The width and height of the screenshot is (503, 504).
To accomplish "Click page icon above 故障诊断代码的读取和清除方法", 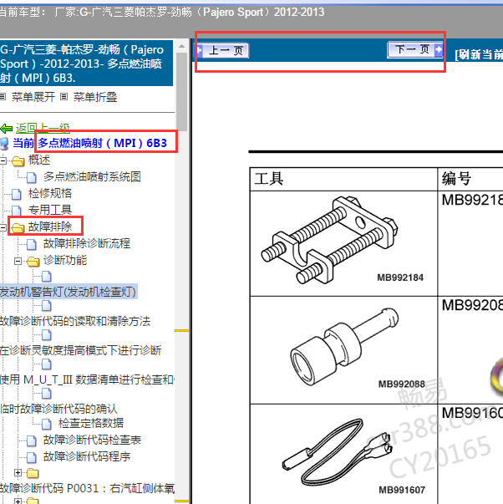I will (x=47, y=306).
